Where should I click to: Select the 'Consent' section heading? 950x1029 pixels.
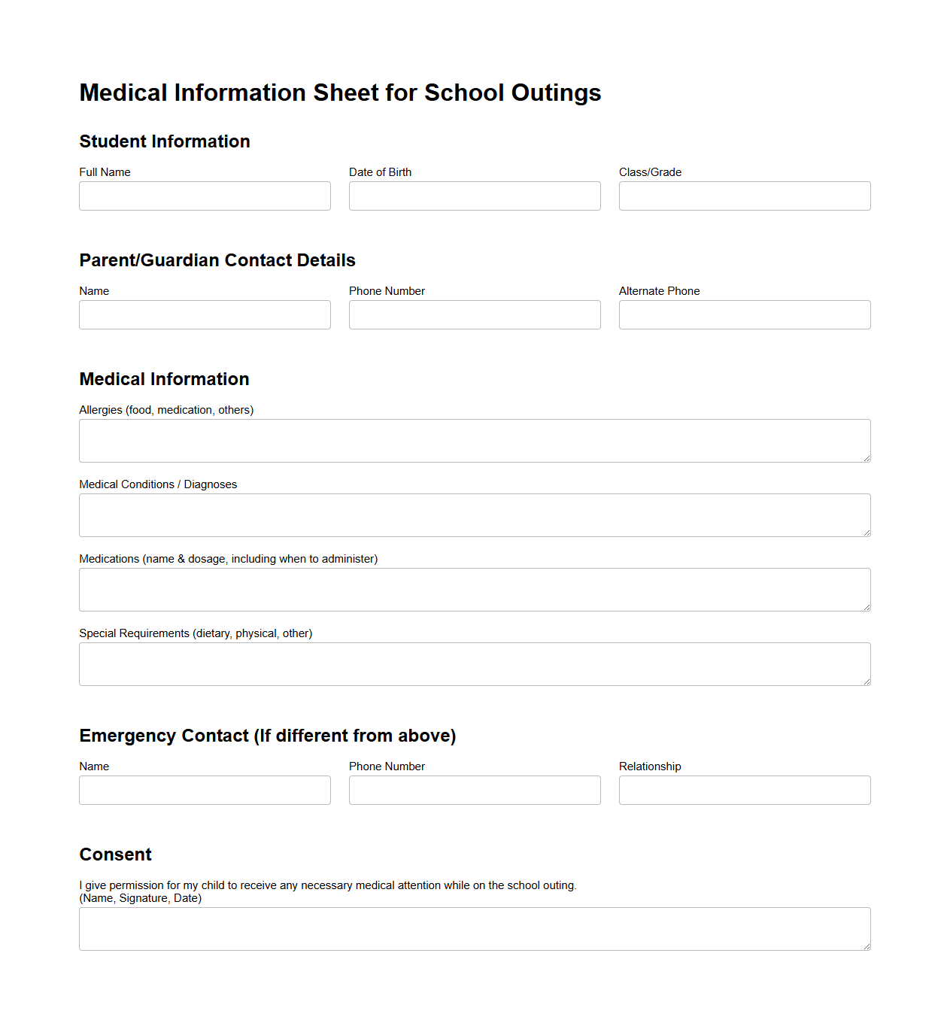click(115, 854)
